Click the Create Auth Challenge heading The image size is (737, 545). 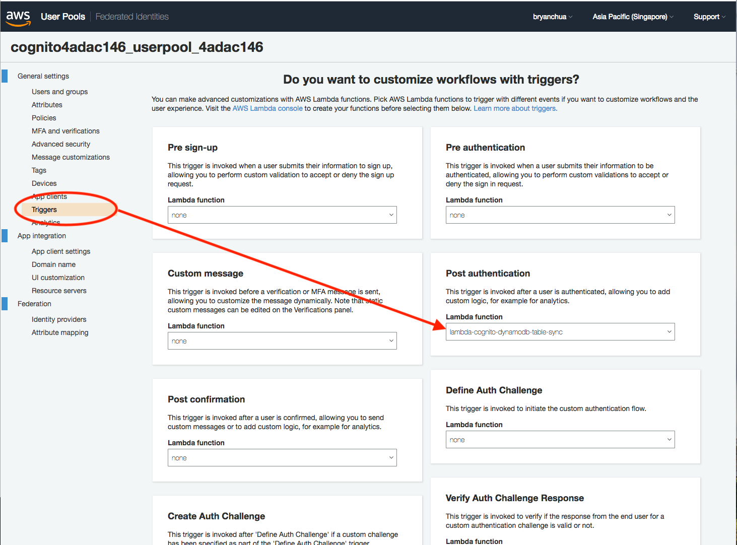tap(216, 516)
